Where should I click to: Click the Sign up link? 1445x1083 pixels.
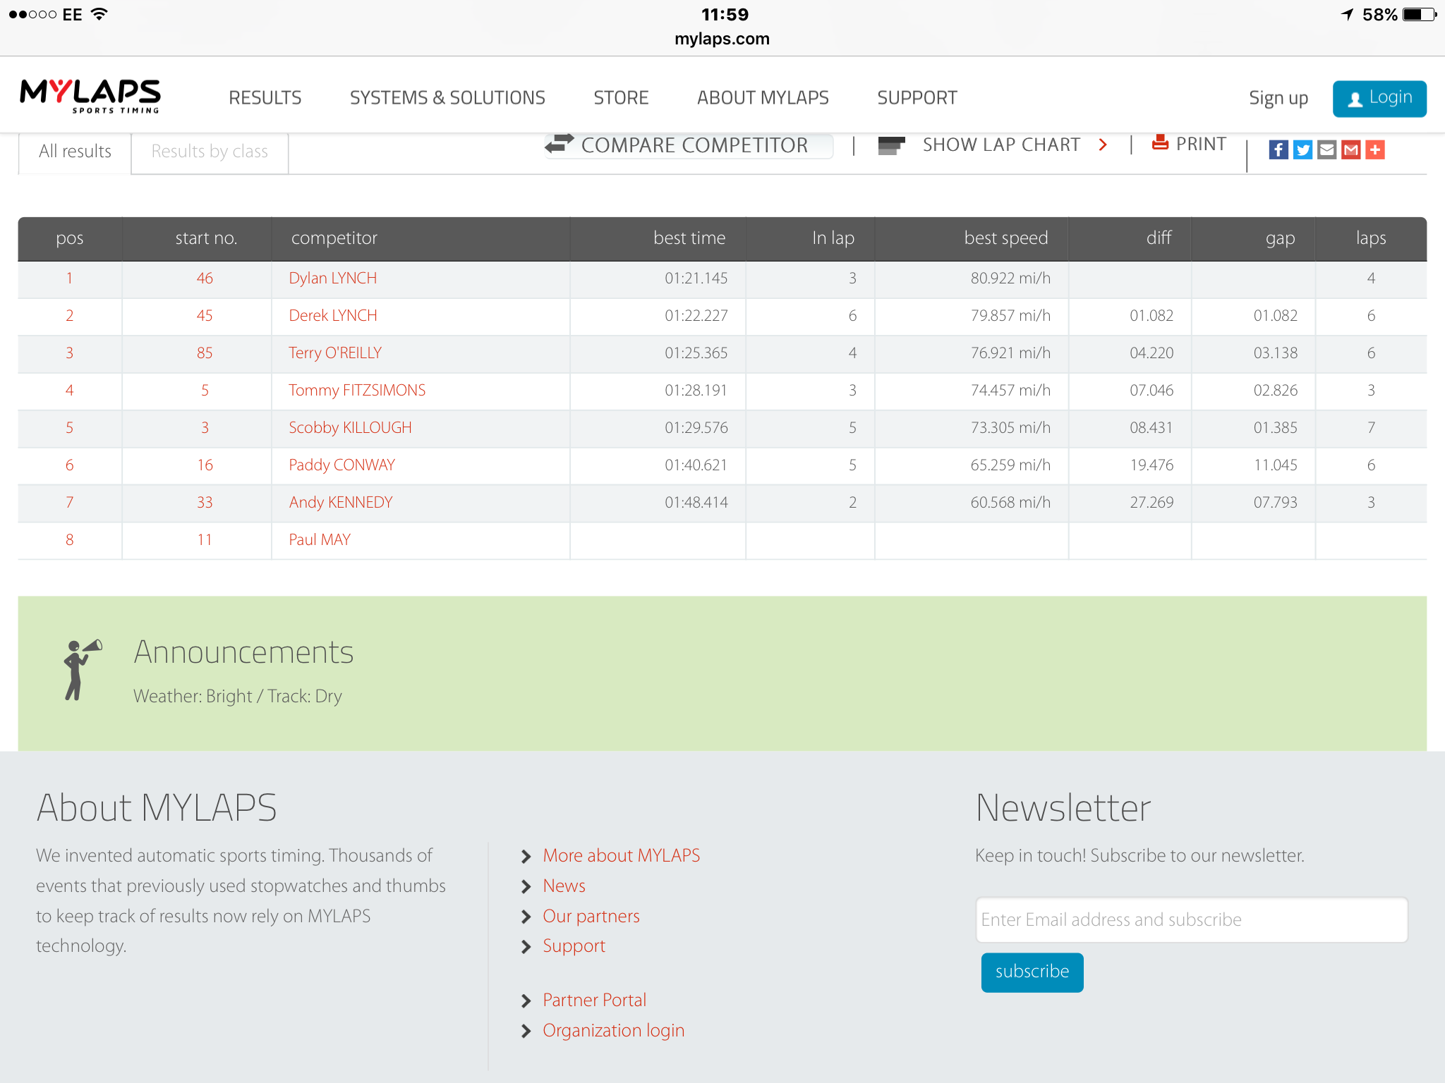(x=1278, y=98)
